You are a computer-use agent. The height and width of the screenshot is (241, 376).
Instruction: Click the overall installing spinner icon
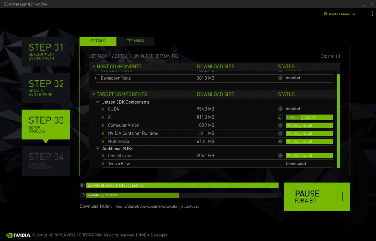[x=82, y=195]
